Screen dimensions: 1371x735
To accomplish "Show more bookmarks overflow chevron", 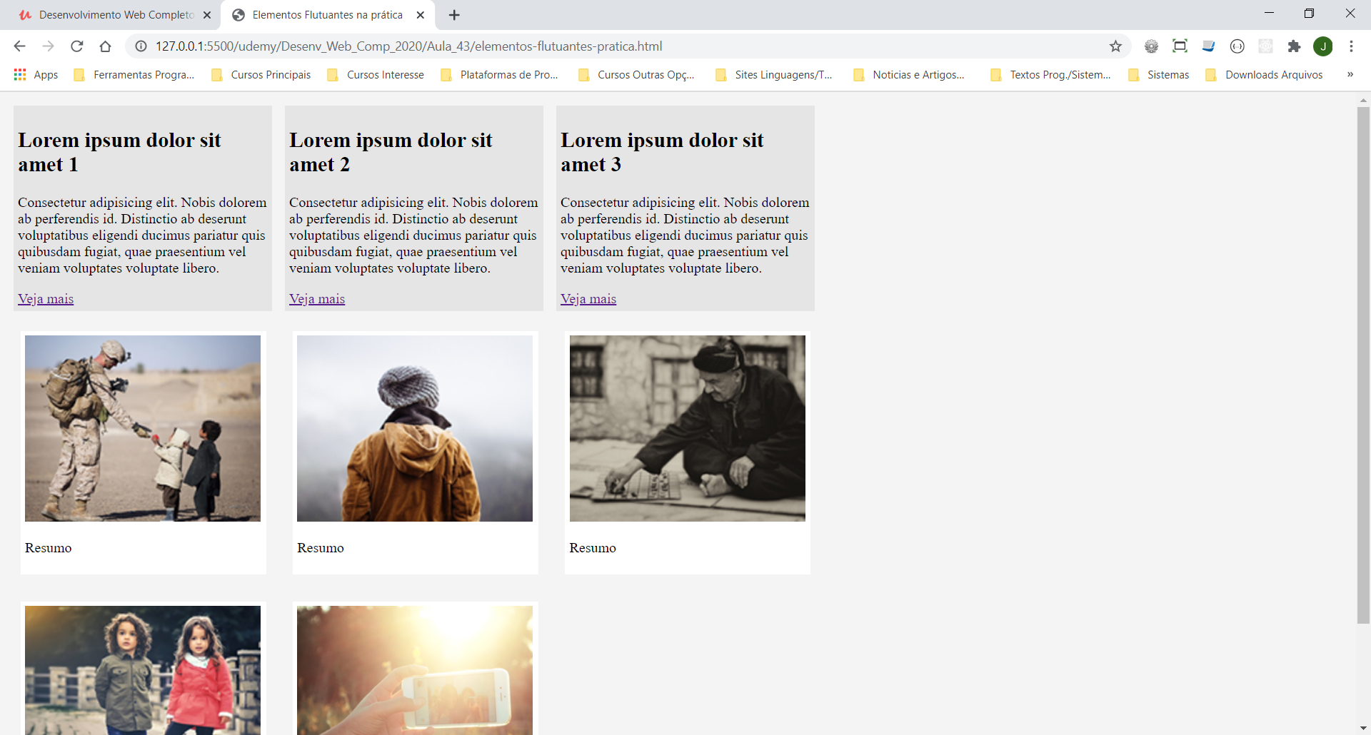I will pyautogui.click(x=1350, y=75).
